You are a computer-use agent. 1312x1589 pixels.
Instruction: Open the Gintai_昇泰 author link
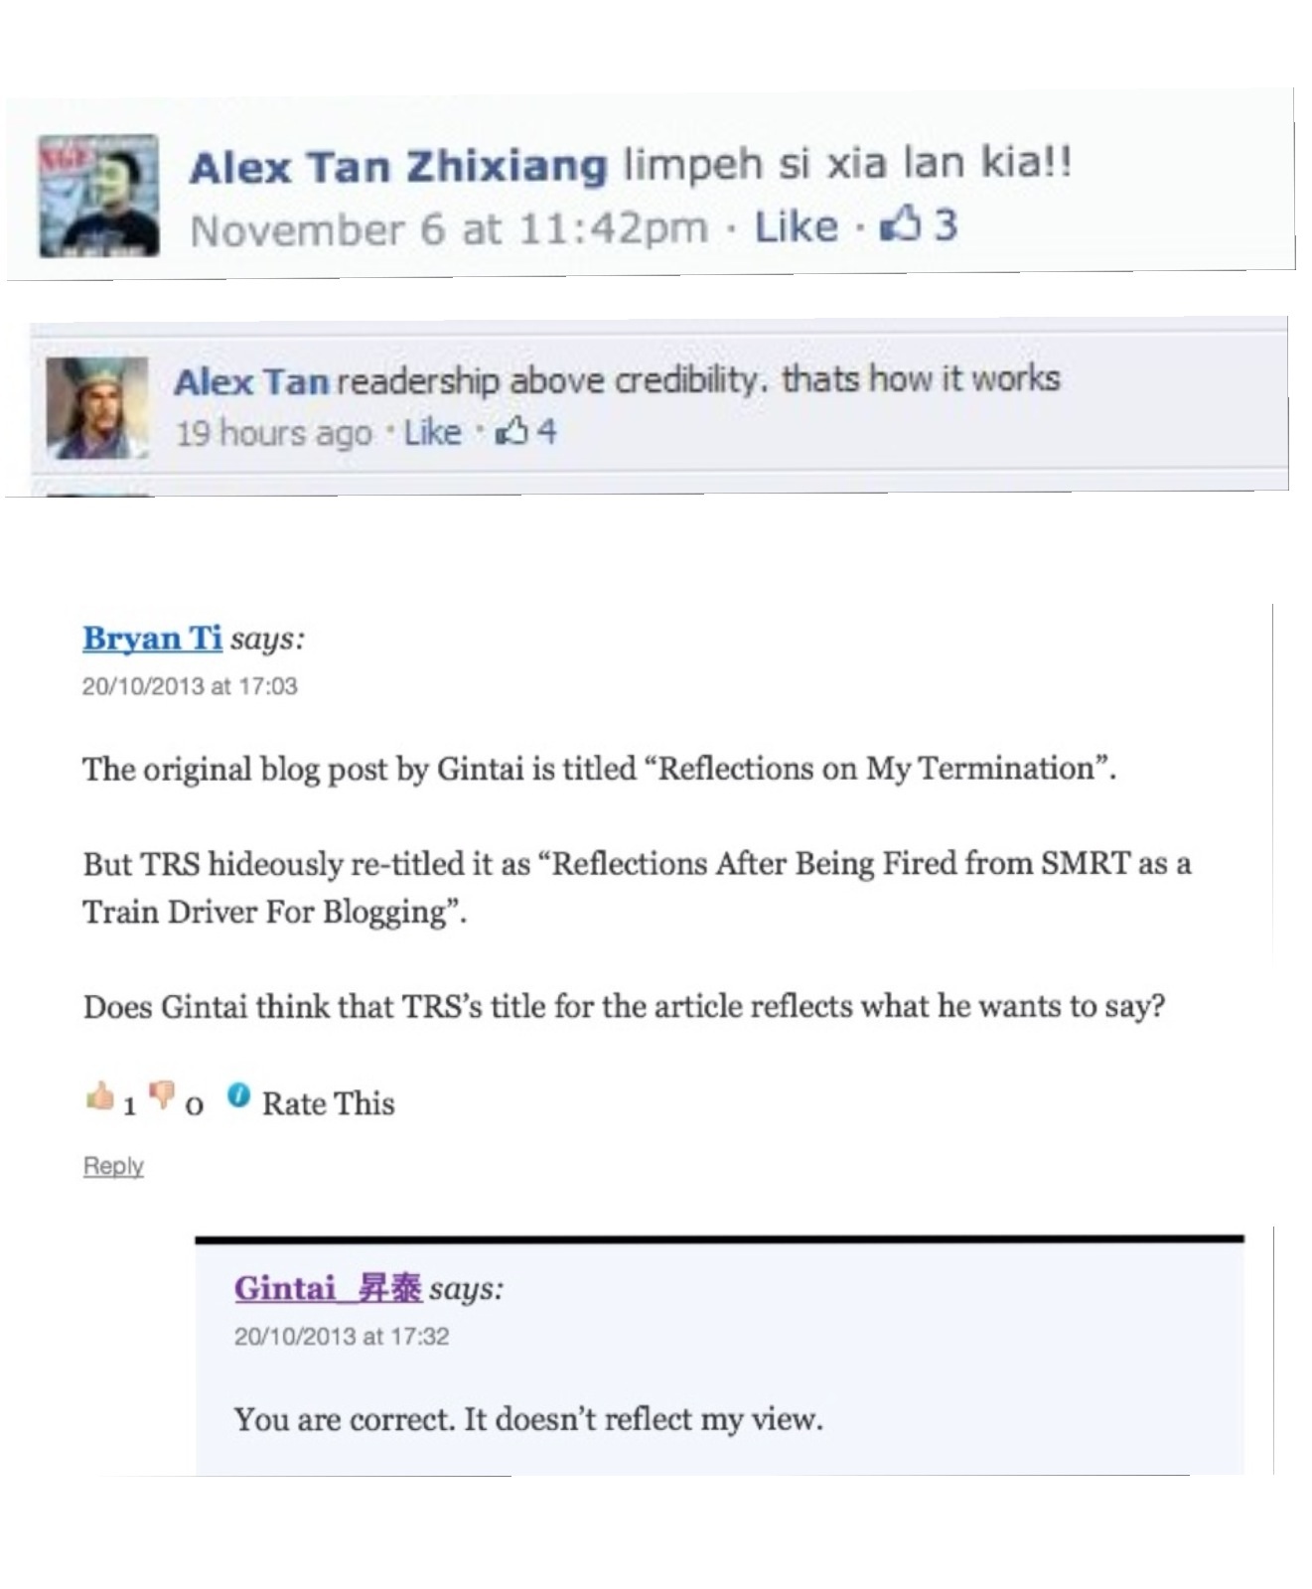[x=328, y=1288]
